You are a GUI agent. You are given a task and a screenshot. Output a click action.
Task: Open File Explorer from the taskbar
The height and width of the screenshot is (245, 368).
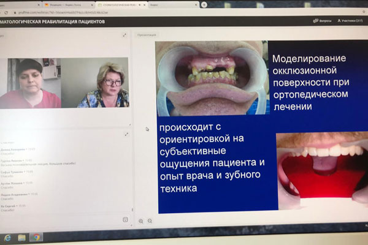(x=22, y=237)
